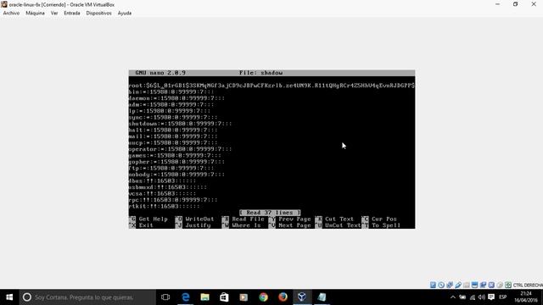Screen dimensions: 543x305
Task: Click the ESP language indicator
Action: pos(503,297)
